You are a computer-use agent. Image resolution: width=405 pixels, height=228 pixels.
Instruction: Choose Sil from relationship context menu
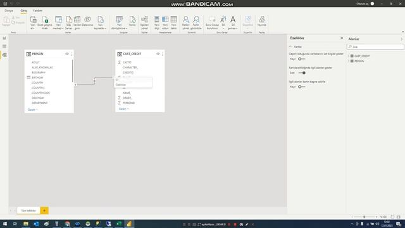(x=133, y=80)
